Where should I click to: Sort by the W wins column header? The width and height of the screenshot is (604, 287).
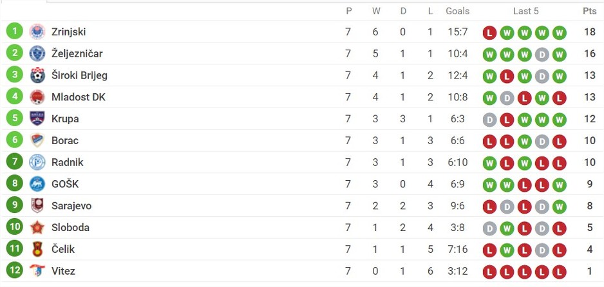click(376, 11)
